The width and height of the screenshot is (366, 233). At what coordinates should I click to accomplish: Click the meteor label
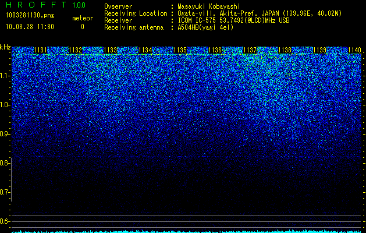coord(83,18)
